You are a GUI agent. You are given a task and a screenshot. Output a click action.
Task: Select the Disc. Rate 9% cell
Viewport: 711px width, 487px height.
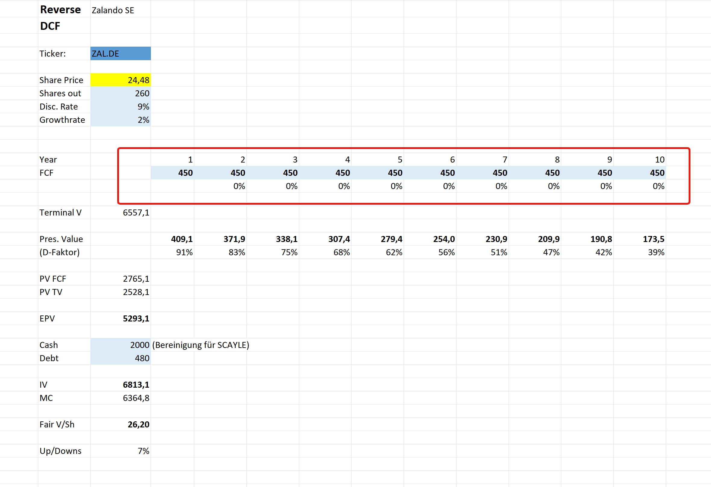pos(120,107)
